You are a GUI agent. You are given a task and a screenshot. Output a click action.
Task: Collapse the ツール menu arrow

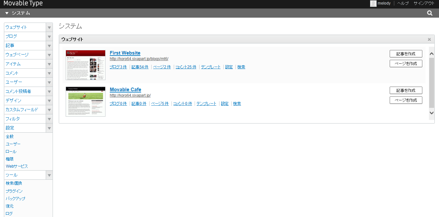point(49,175)
